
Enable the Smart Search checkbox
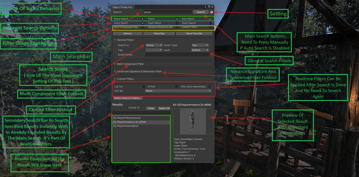tap(211, 23)
